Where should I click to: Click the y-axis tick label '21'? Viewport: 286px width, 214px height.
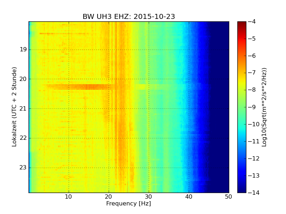[x=23, y=109]
